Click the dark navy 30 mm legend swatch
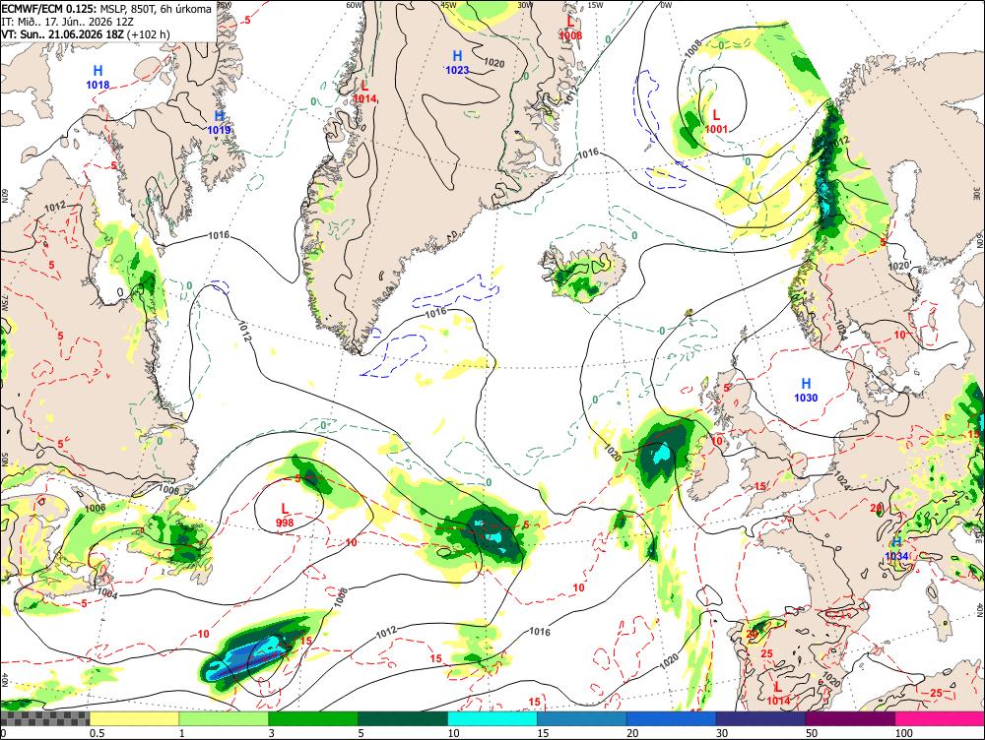 760,718
